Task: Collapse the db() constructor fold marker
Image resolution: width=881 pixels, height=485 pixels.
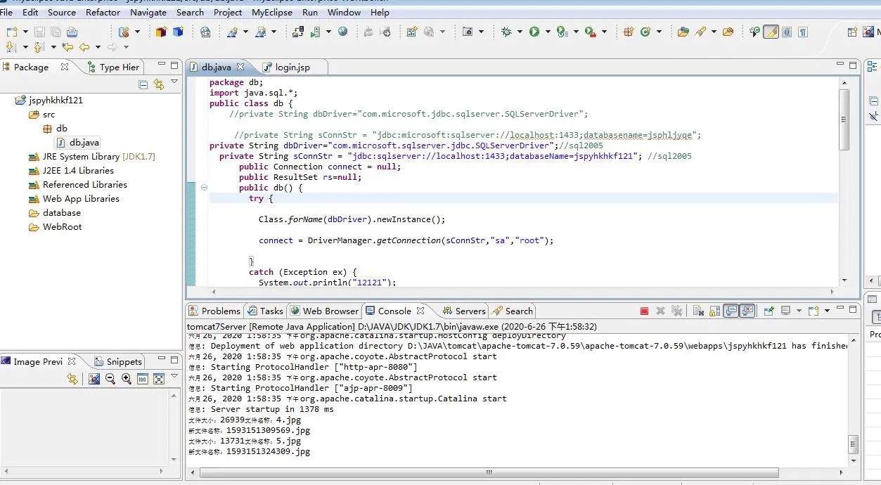Action: pos(204,188)
